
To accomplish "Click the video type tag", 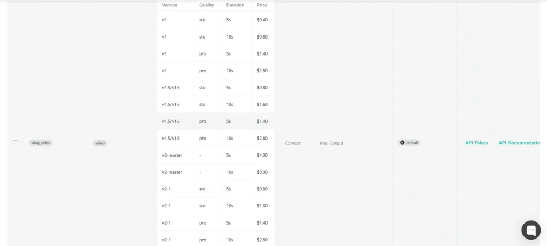I will point(100,143).
